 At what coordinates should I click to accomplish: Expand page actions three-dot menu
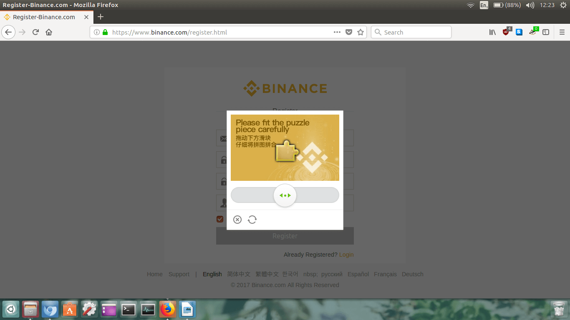tap(337, 32)
